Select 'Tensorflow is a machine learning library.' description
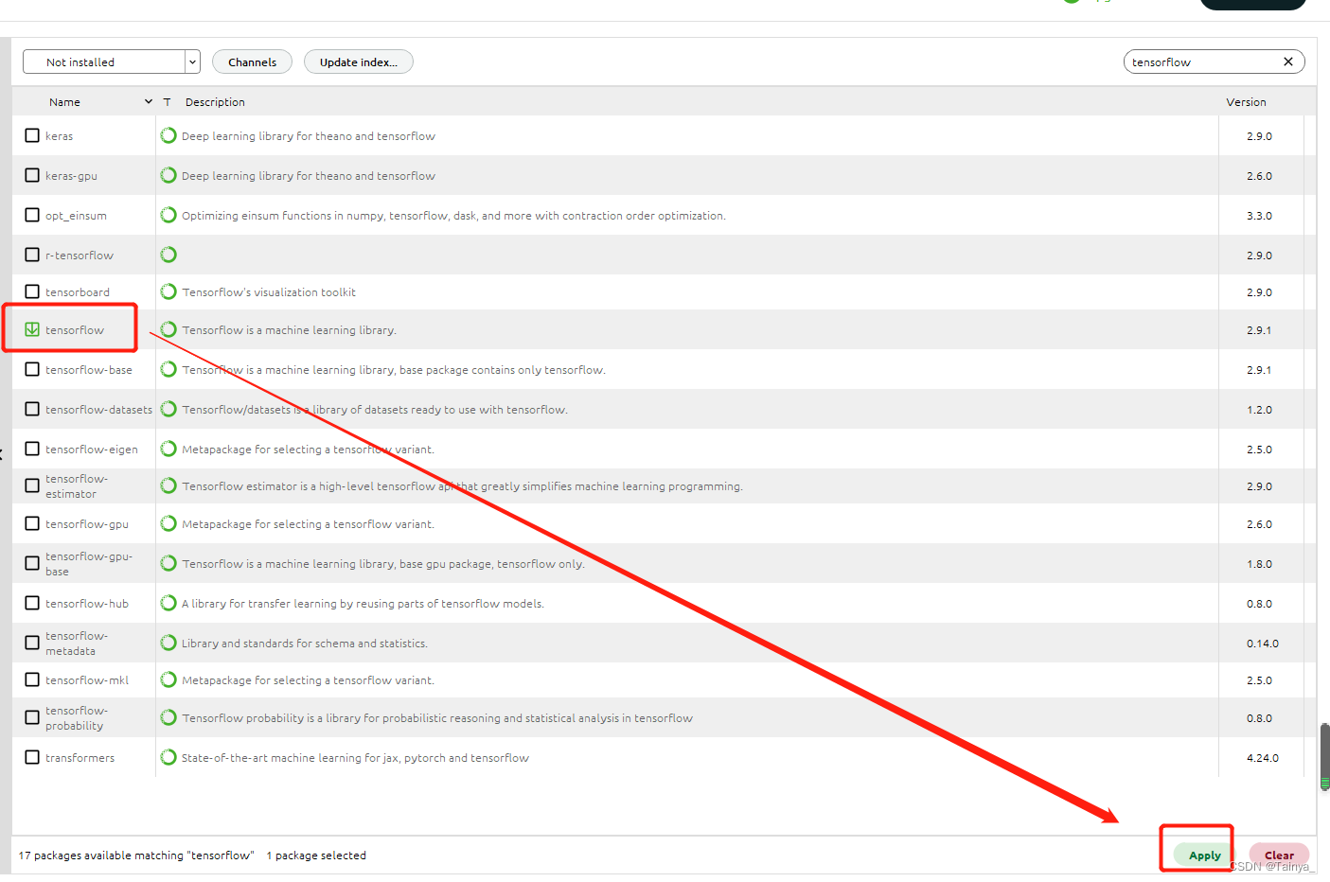Screen dimensions: 1330x882 click(x=289, y=330)
